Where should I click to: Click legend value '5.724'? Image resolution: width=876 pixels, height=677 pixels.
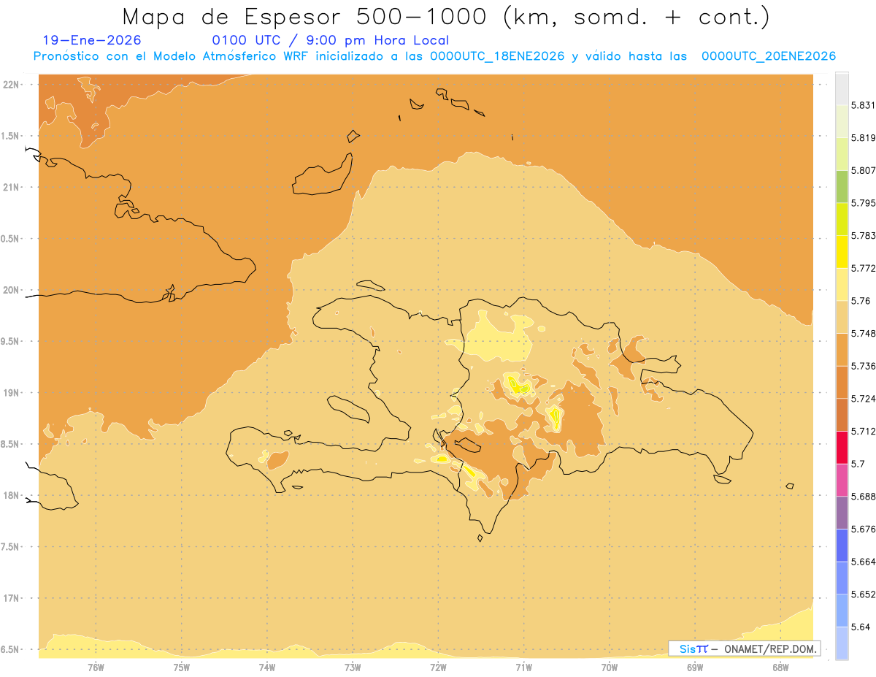tap(864, 399)
